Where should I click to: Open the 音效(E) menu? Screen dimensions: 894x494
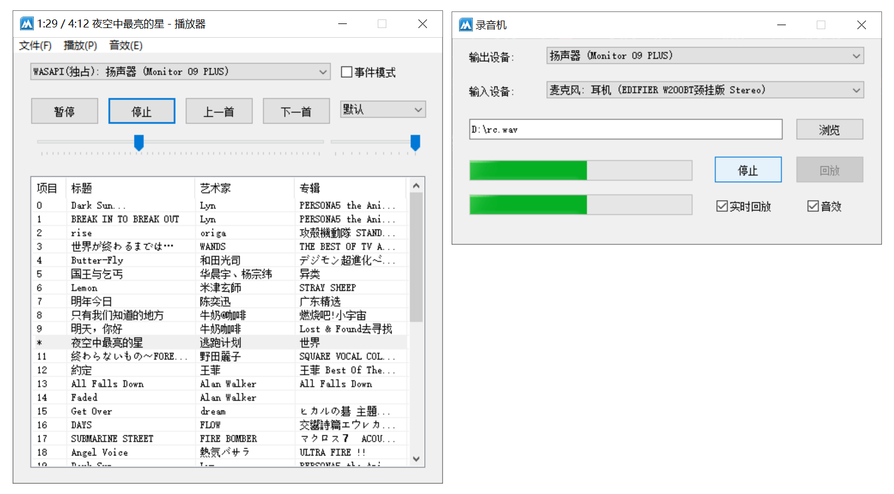click(126, 45)
